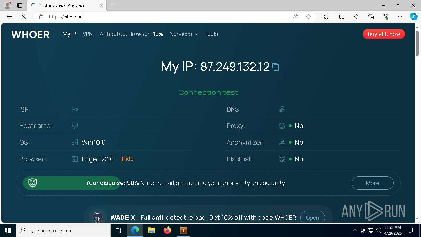
Task: Add this page to favorites
Action: 309,17
